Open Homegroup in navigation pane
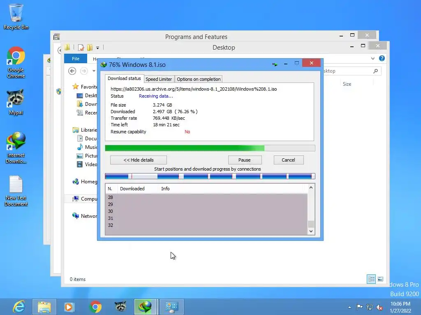The image size is (421, 315). coord(85,182)
